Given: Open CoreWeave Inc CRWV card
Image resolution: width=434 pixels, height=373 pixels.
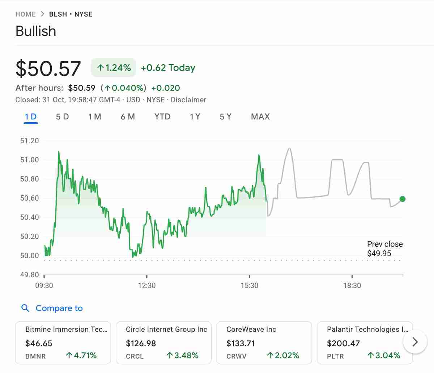Looking at the screenshot, I should point(264,342).
